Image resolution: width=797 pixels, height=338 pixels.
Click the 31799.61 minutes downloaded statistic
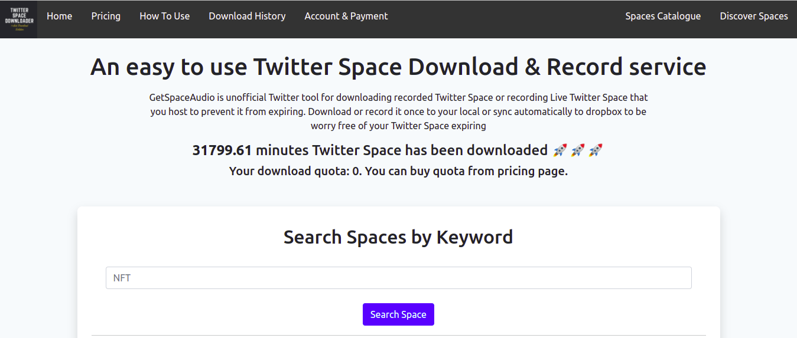pos(398,150)
